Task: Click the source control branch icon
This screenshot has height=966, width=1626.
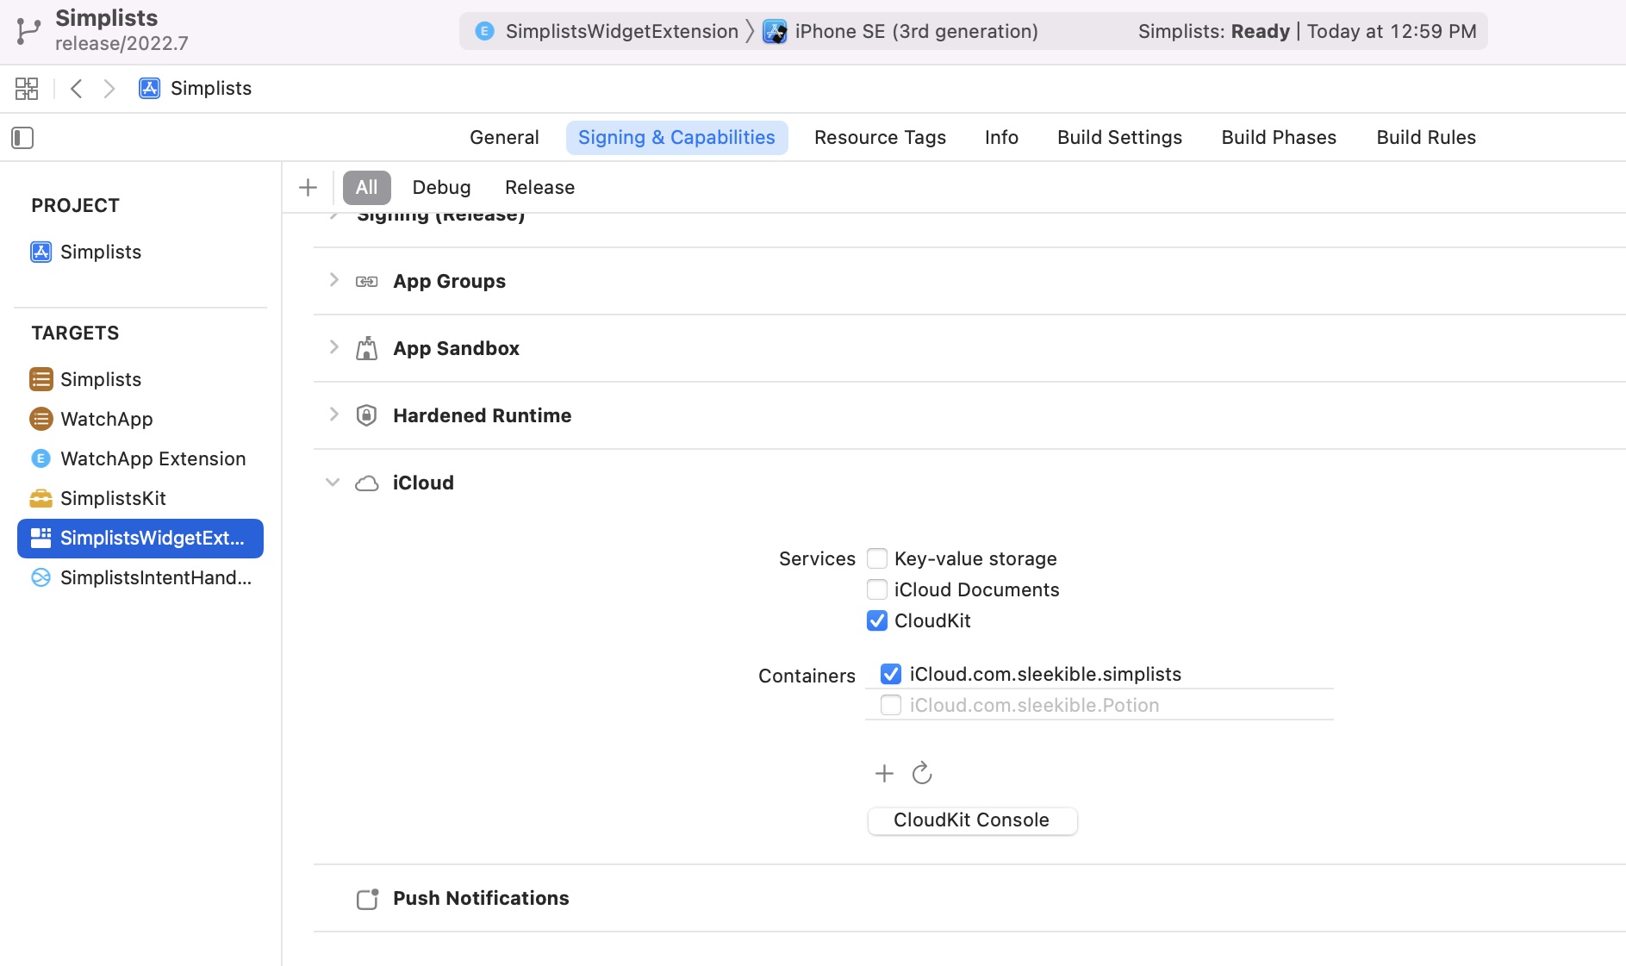Action: coord(28,31)
